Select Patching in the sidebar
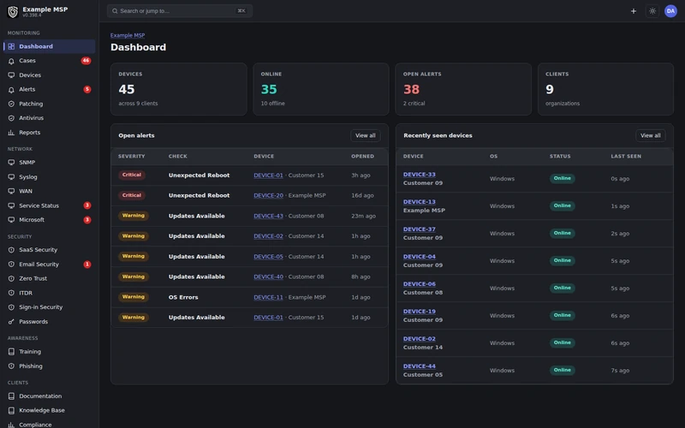Screen dimensions: 685x428 50,104
